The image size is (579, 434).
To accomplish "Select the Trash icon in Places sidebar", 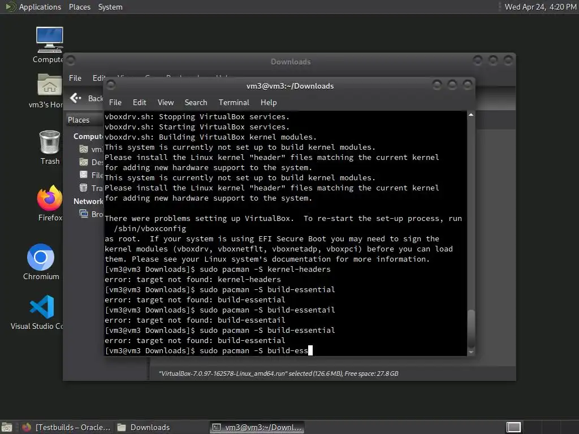I will (84, 188).
